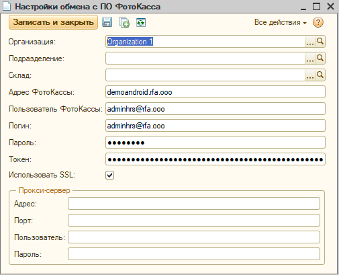Open Подразделение selection ellipsis button
The height and width of the screenshot is (275, 339).
pos(310,58)
